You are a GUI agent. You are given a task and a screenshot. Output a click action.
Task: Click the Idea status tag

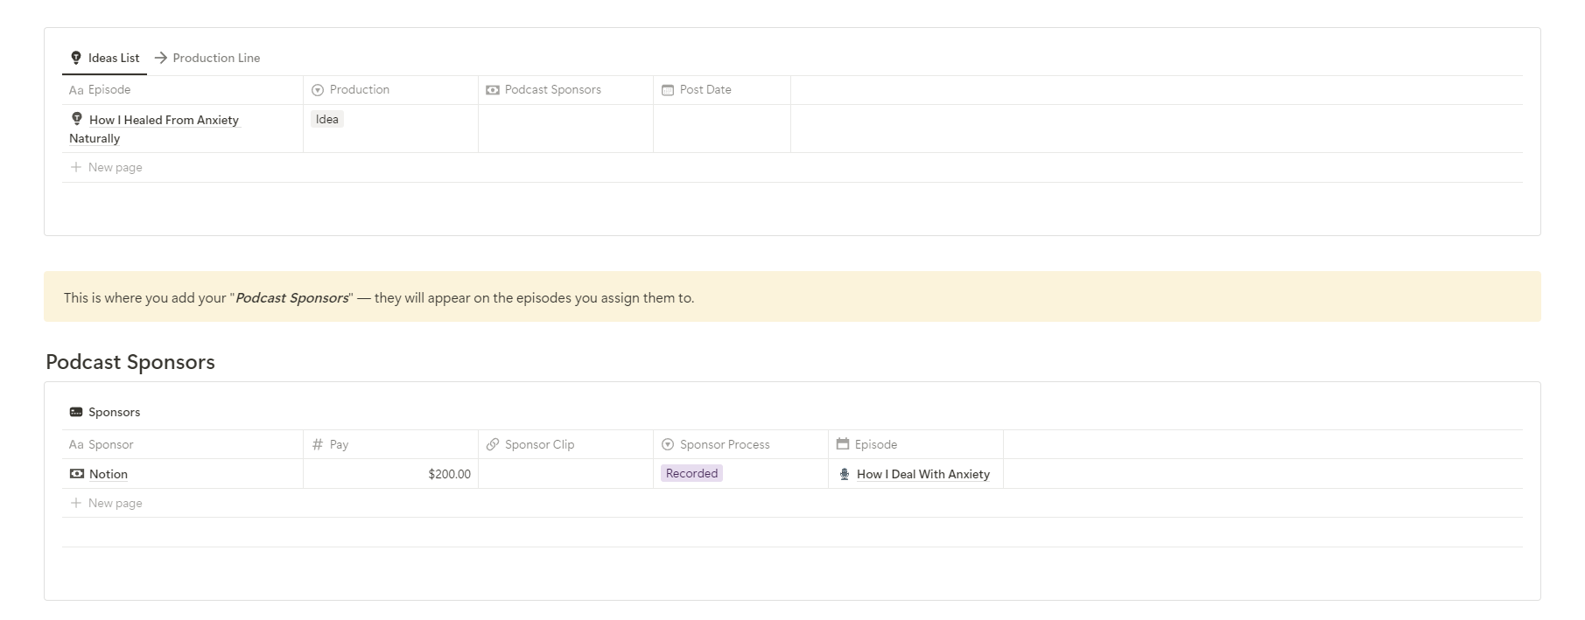(x=327, y=120)
